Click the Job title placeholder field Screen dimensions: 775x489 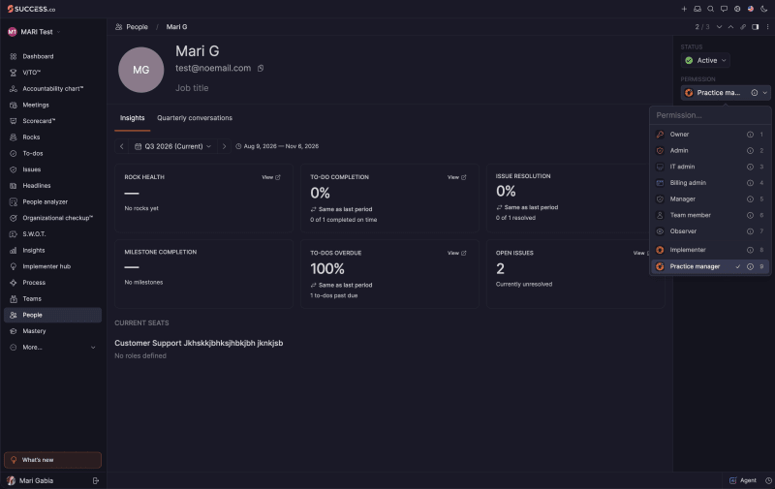[x=192, y=88]
